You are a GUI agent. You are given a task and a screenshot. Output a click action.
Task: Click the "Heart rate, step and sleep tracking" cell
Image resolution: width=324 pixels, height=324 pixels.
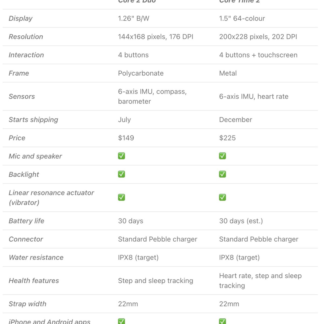coord(260,281)
